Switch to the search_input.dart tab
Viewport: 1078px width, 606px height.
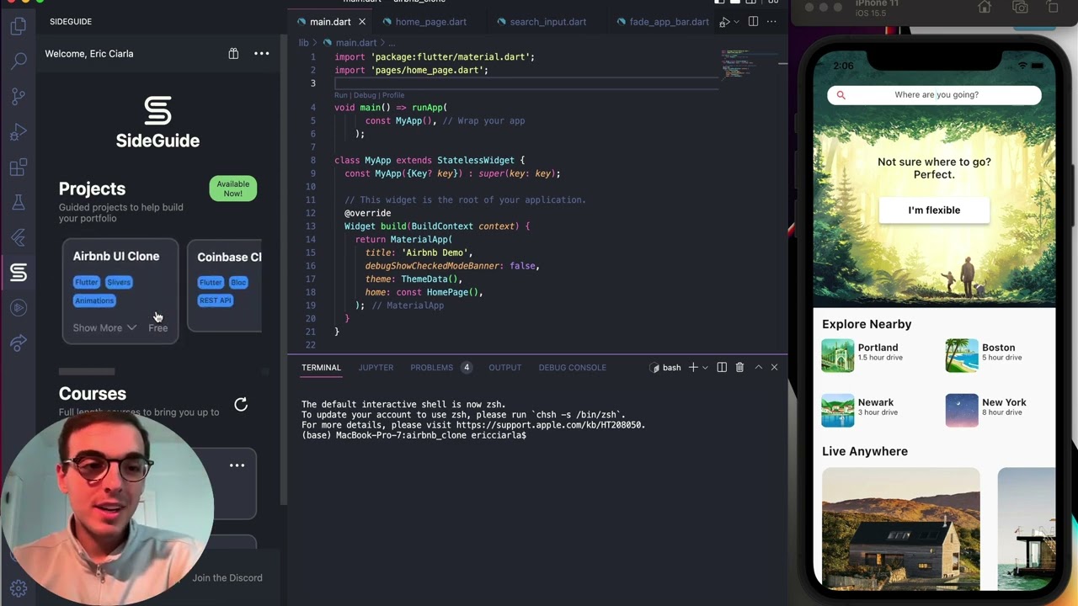[547, 22]
